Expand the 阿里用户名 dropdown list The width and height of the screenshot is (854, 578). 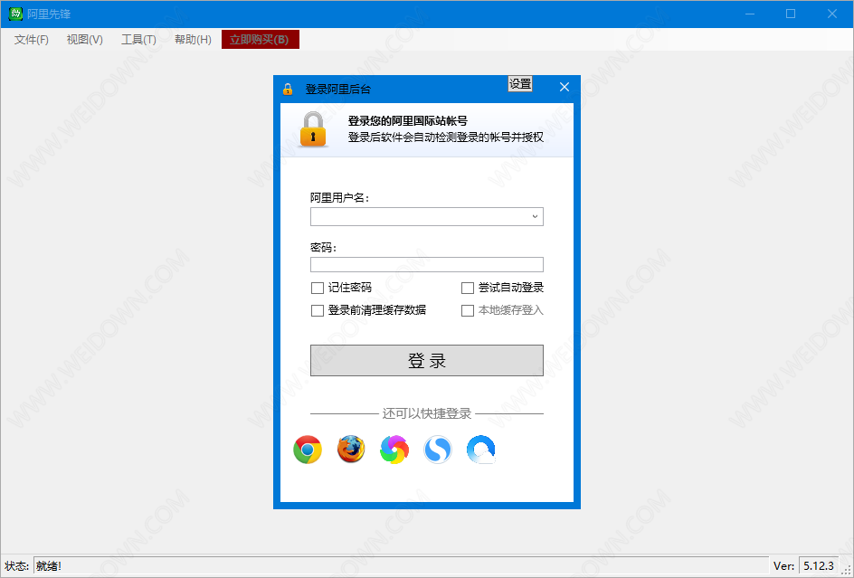coord(535,217)
